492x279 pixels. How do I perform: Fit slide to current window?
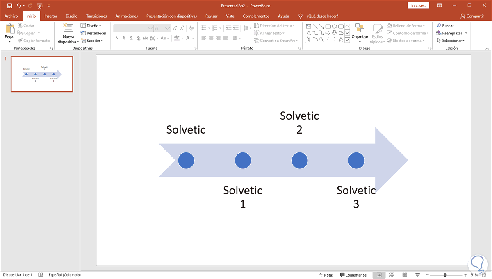tap(485, 275)
